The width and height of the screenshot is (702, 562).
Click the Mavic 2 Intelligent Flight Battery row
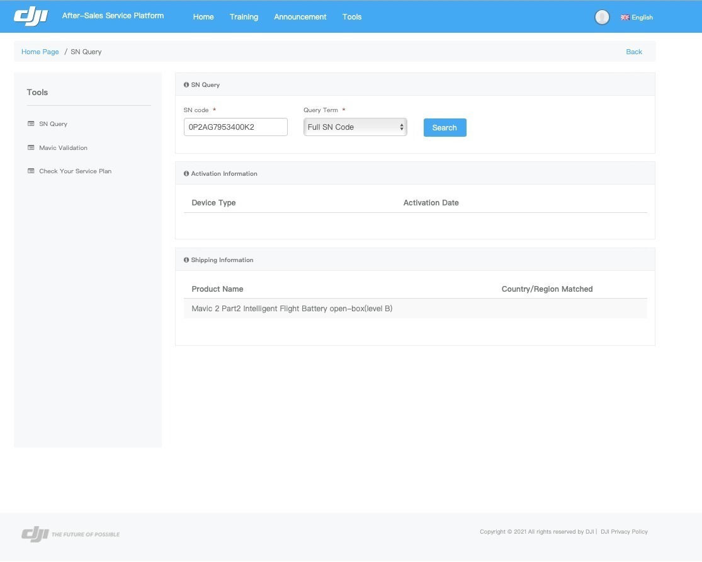point(415,308)
